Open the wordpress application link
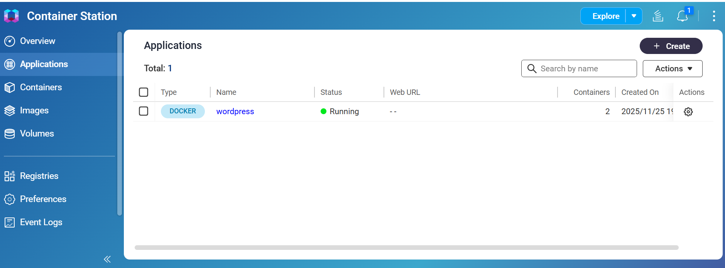Viewport: 725px width, 268px height. click(235, 111)
